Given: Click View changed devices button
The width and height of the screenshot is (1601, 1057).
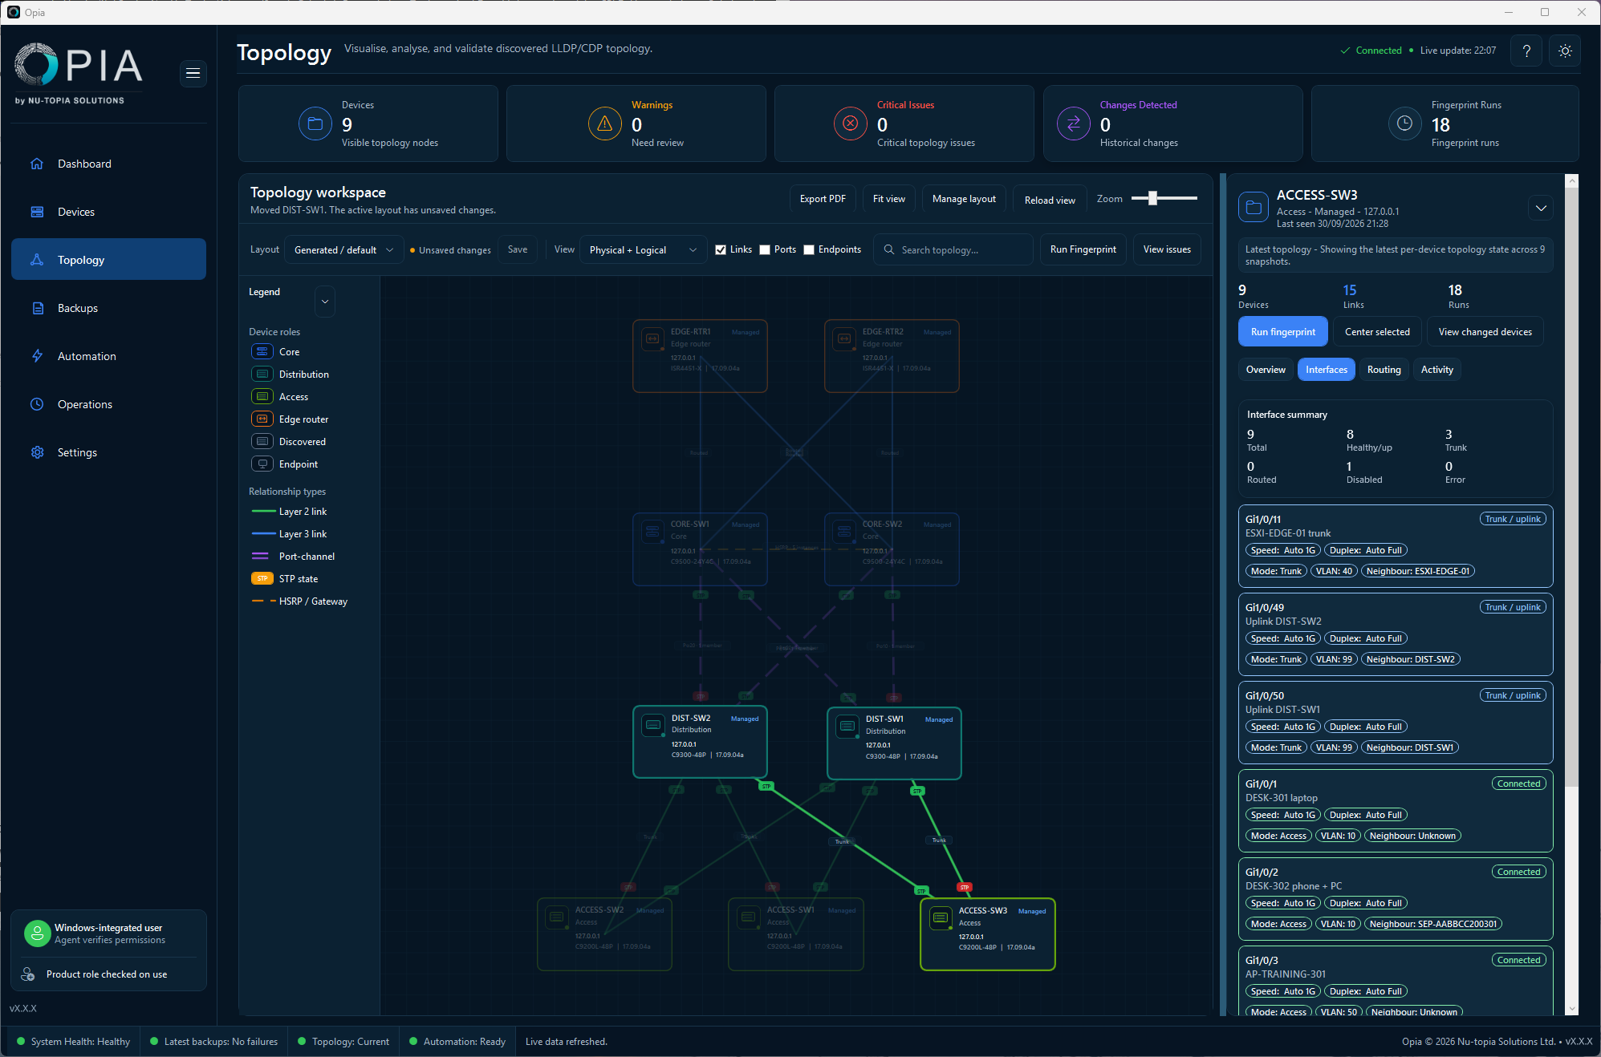Looking at the screenshot, I should (1485, 332).
